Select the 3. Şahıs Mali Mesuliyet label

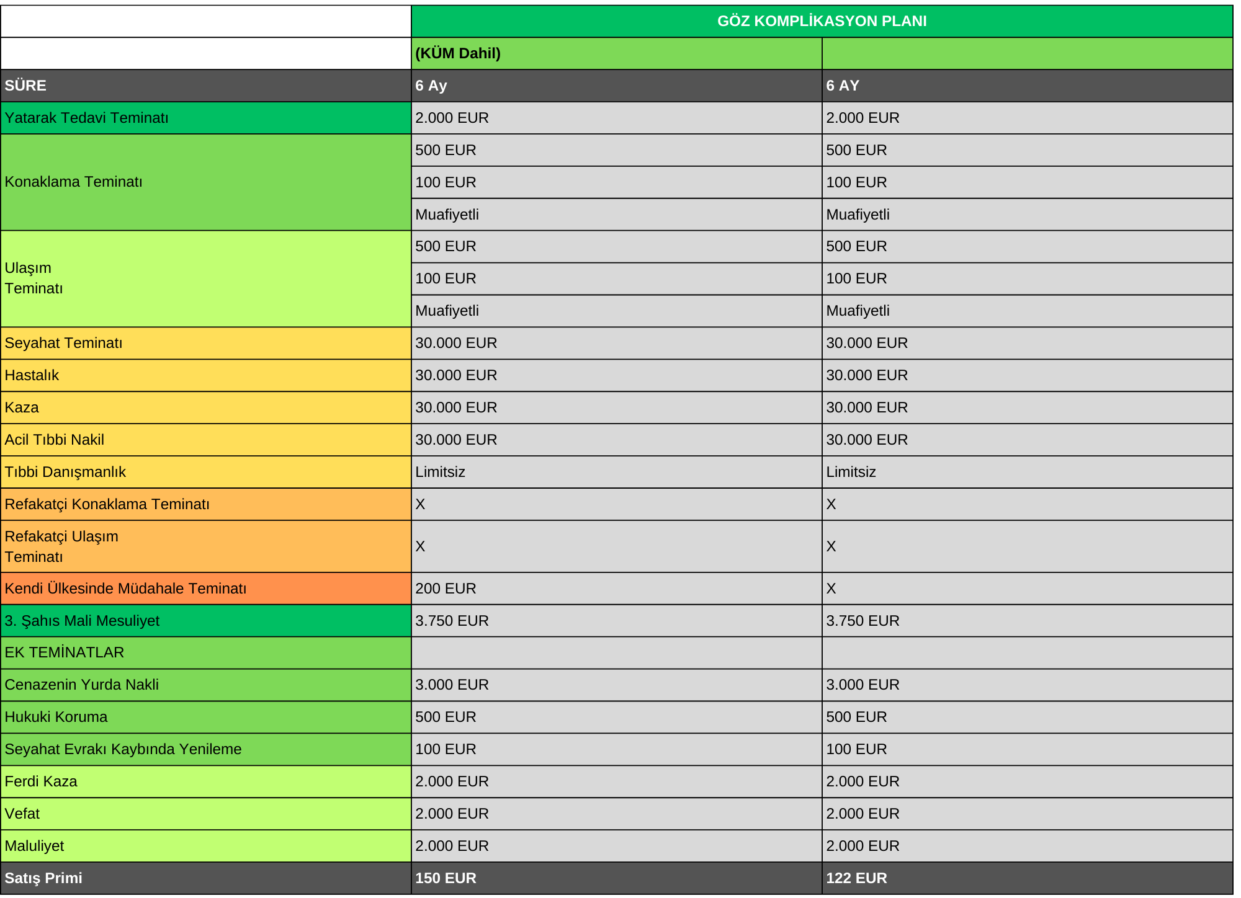point(205,621)
